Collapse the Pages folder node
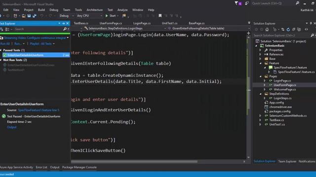This screenshot has width=316, height=177. pos(260,77)
